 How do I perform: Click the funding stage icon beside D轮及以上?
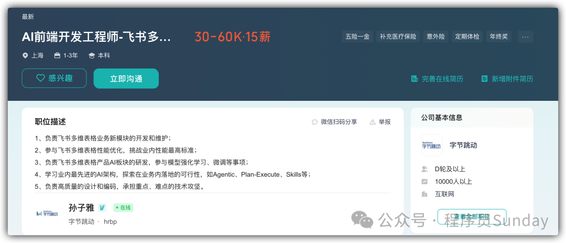(x=424, y=169)
